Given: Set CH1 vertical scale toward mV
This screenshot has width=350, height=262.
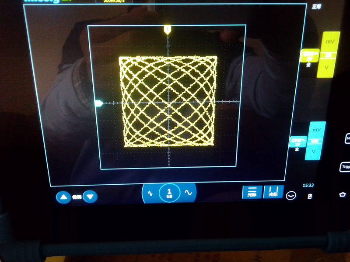Looking at the screenshot, I should click(x=330, y=43).
